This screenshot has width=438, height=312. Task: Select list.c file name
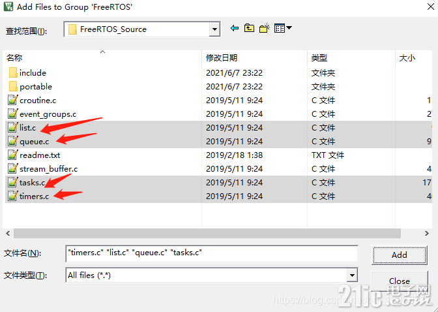tap(27, 128)
